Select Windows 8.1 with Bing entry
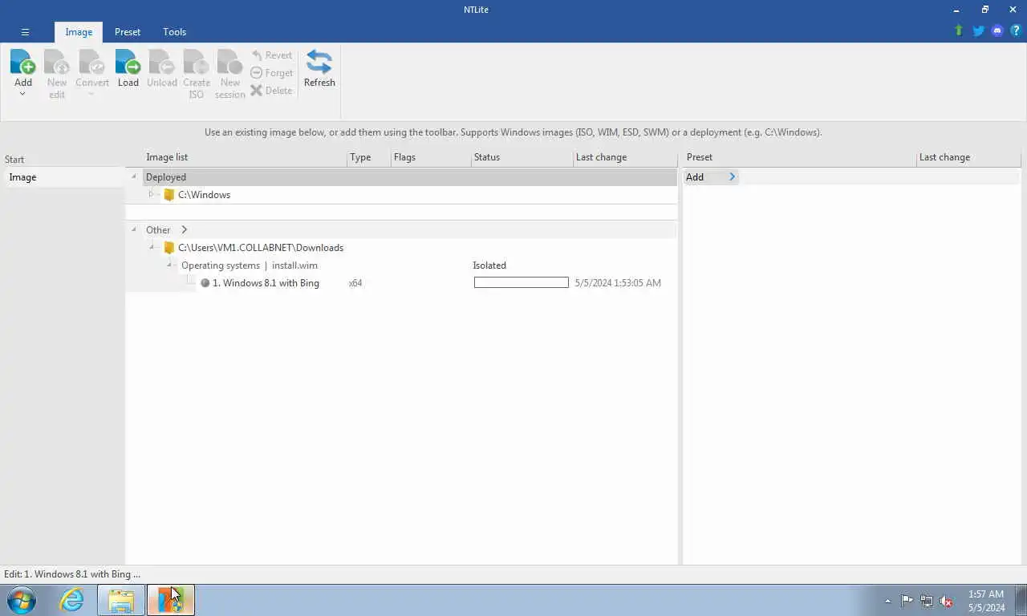Screen dimensions: 1027x616 pos(266,283)
